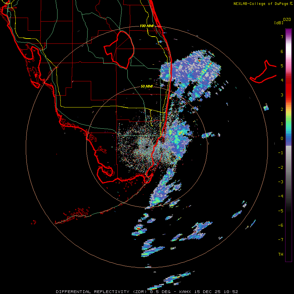Click the 15 DEC 25 date text
Image resolution: width=294 pixels, height=294 pixels.
pyautogui.click(x=207, y=292)
